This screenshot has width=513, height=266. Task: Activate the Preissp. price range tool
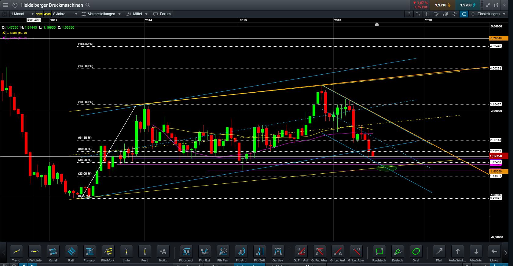(90, 252)
